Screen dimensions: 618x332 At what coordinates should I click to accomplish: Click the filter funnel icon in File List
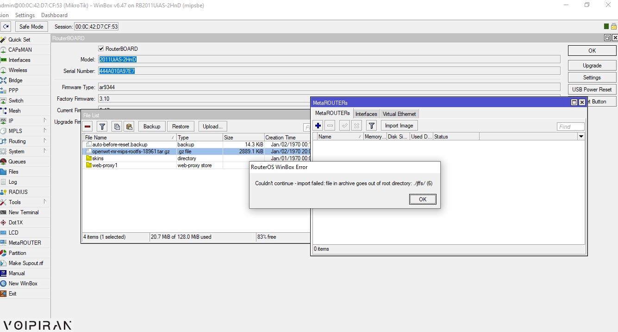click(x=102, y=127)
